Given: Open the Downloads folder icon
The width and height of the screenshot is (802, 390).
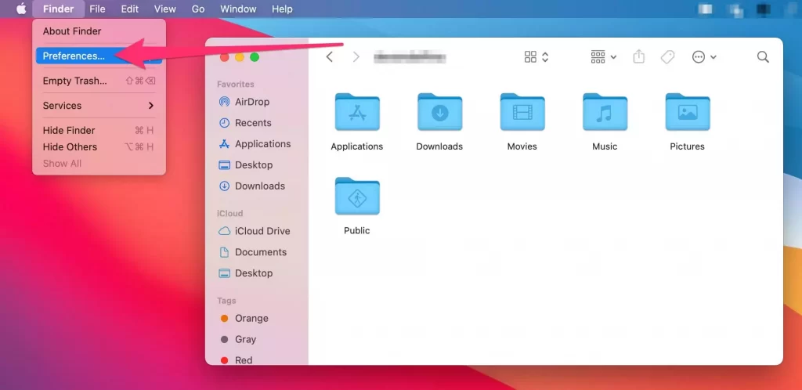Looking at the screenshot, I should [x=439, y=113].
